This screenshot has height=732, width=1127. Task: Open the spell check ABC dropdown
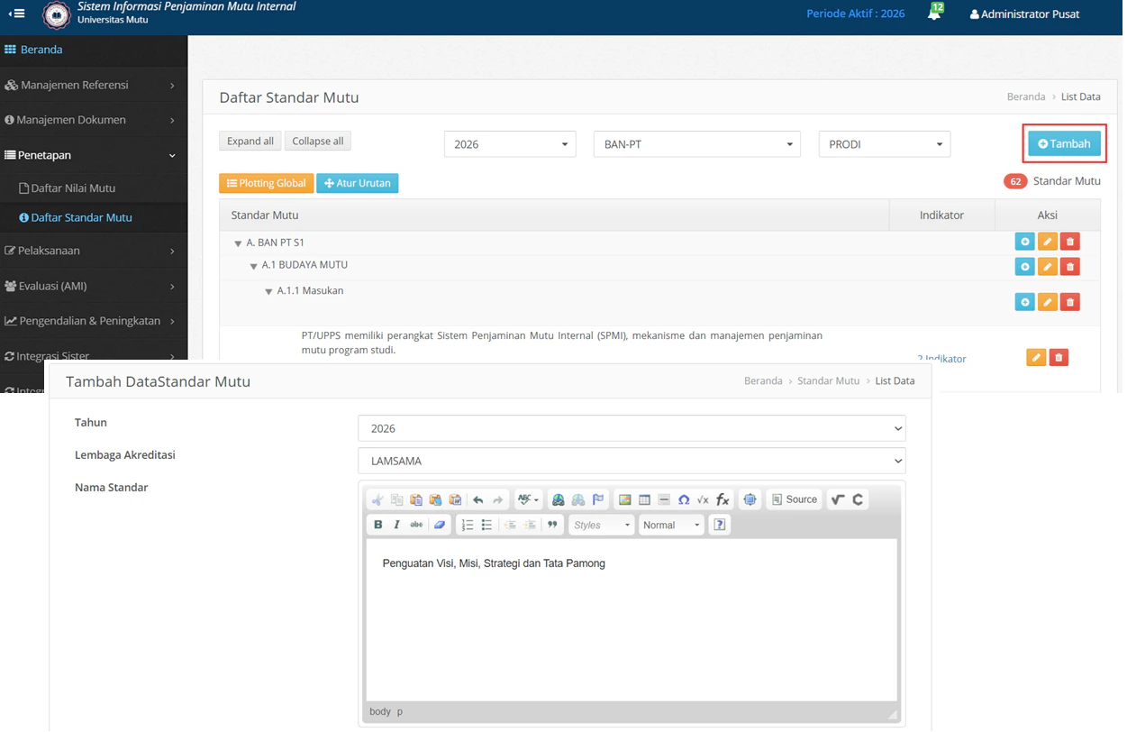coord(528,499)
